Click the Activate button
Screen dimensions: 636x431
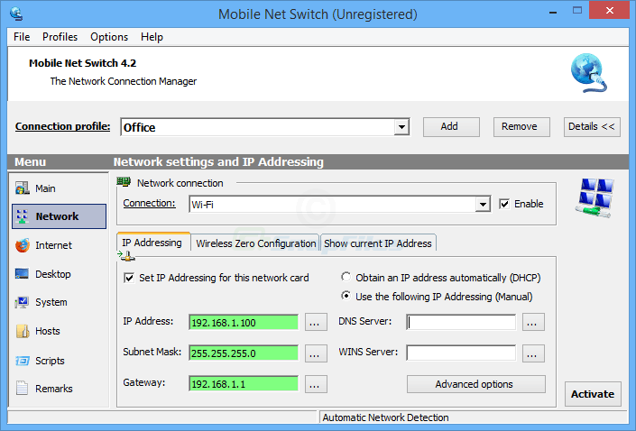point(593,394)
